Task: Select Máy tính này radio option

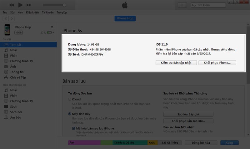Action: tap(69, 114)
